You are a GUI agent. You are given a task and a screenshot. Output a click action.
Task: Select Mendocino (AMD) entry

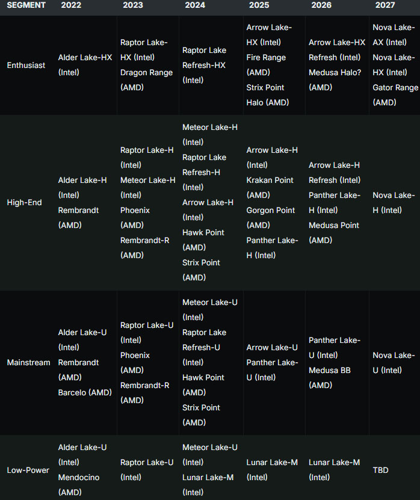click(79, 485)
